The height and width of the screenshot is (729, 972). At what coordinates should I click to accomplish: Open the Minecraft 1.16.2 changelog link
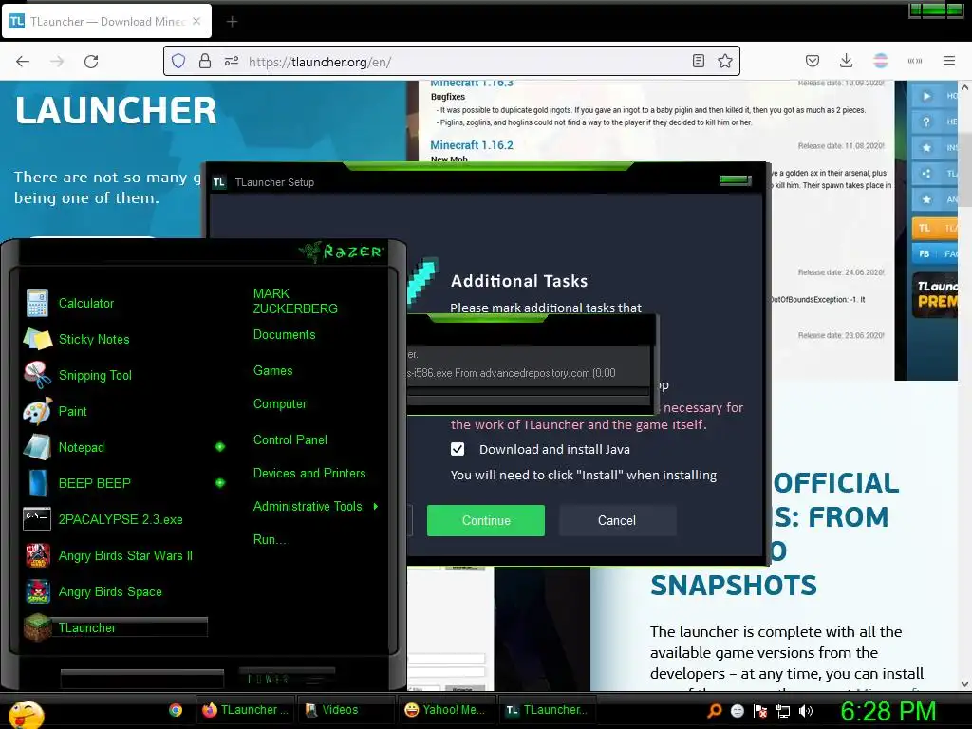pyautogui.click(x=472, y=145)
